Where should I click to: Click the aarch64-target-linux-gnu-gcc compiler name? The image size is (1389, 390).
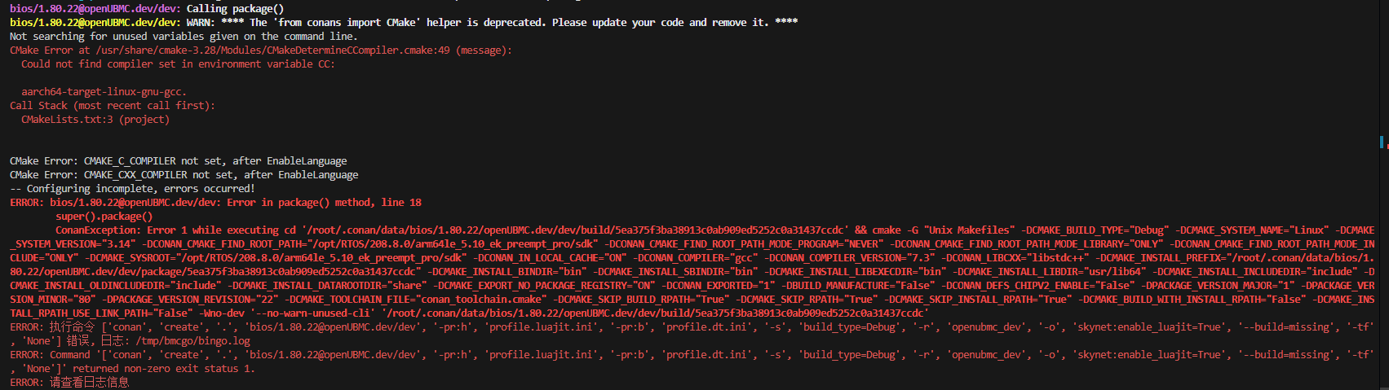pyautogui.click(x=104, y=92)
